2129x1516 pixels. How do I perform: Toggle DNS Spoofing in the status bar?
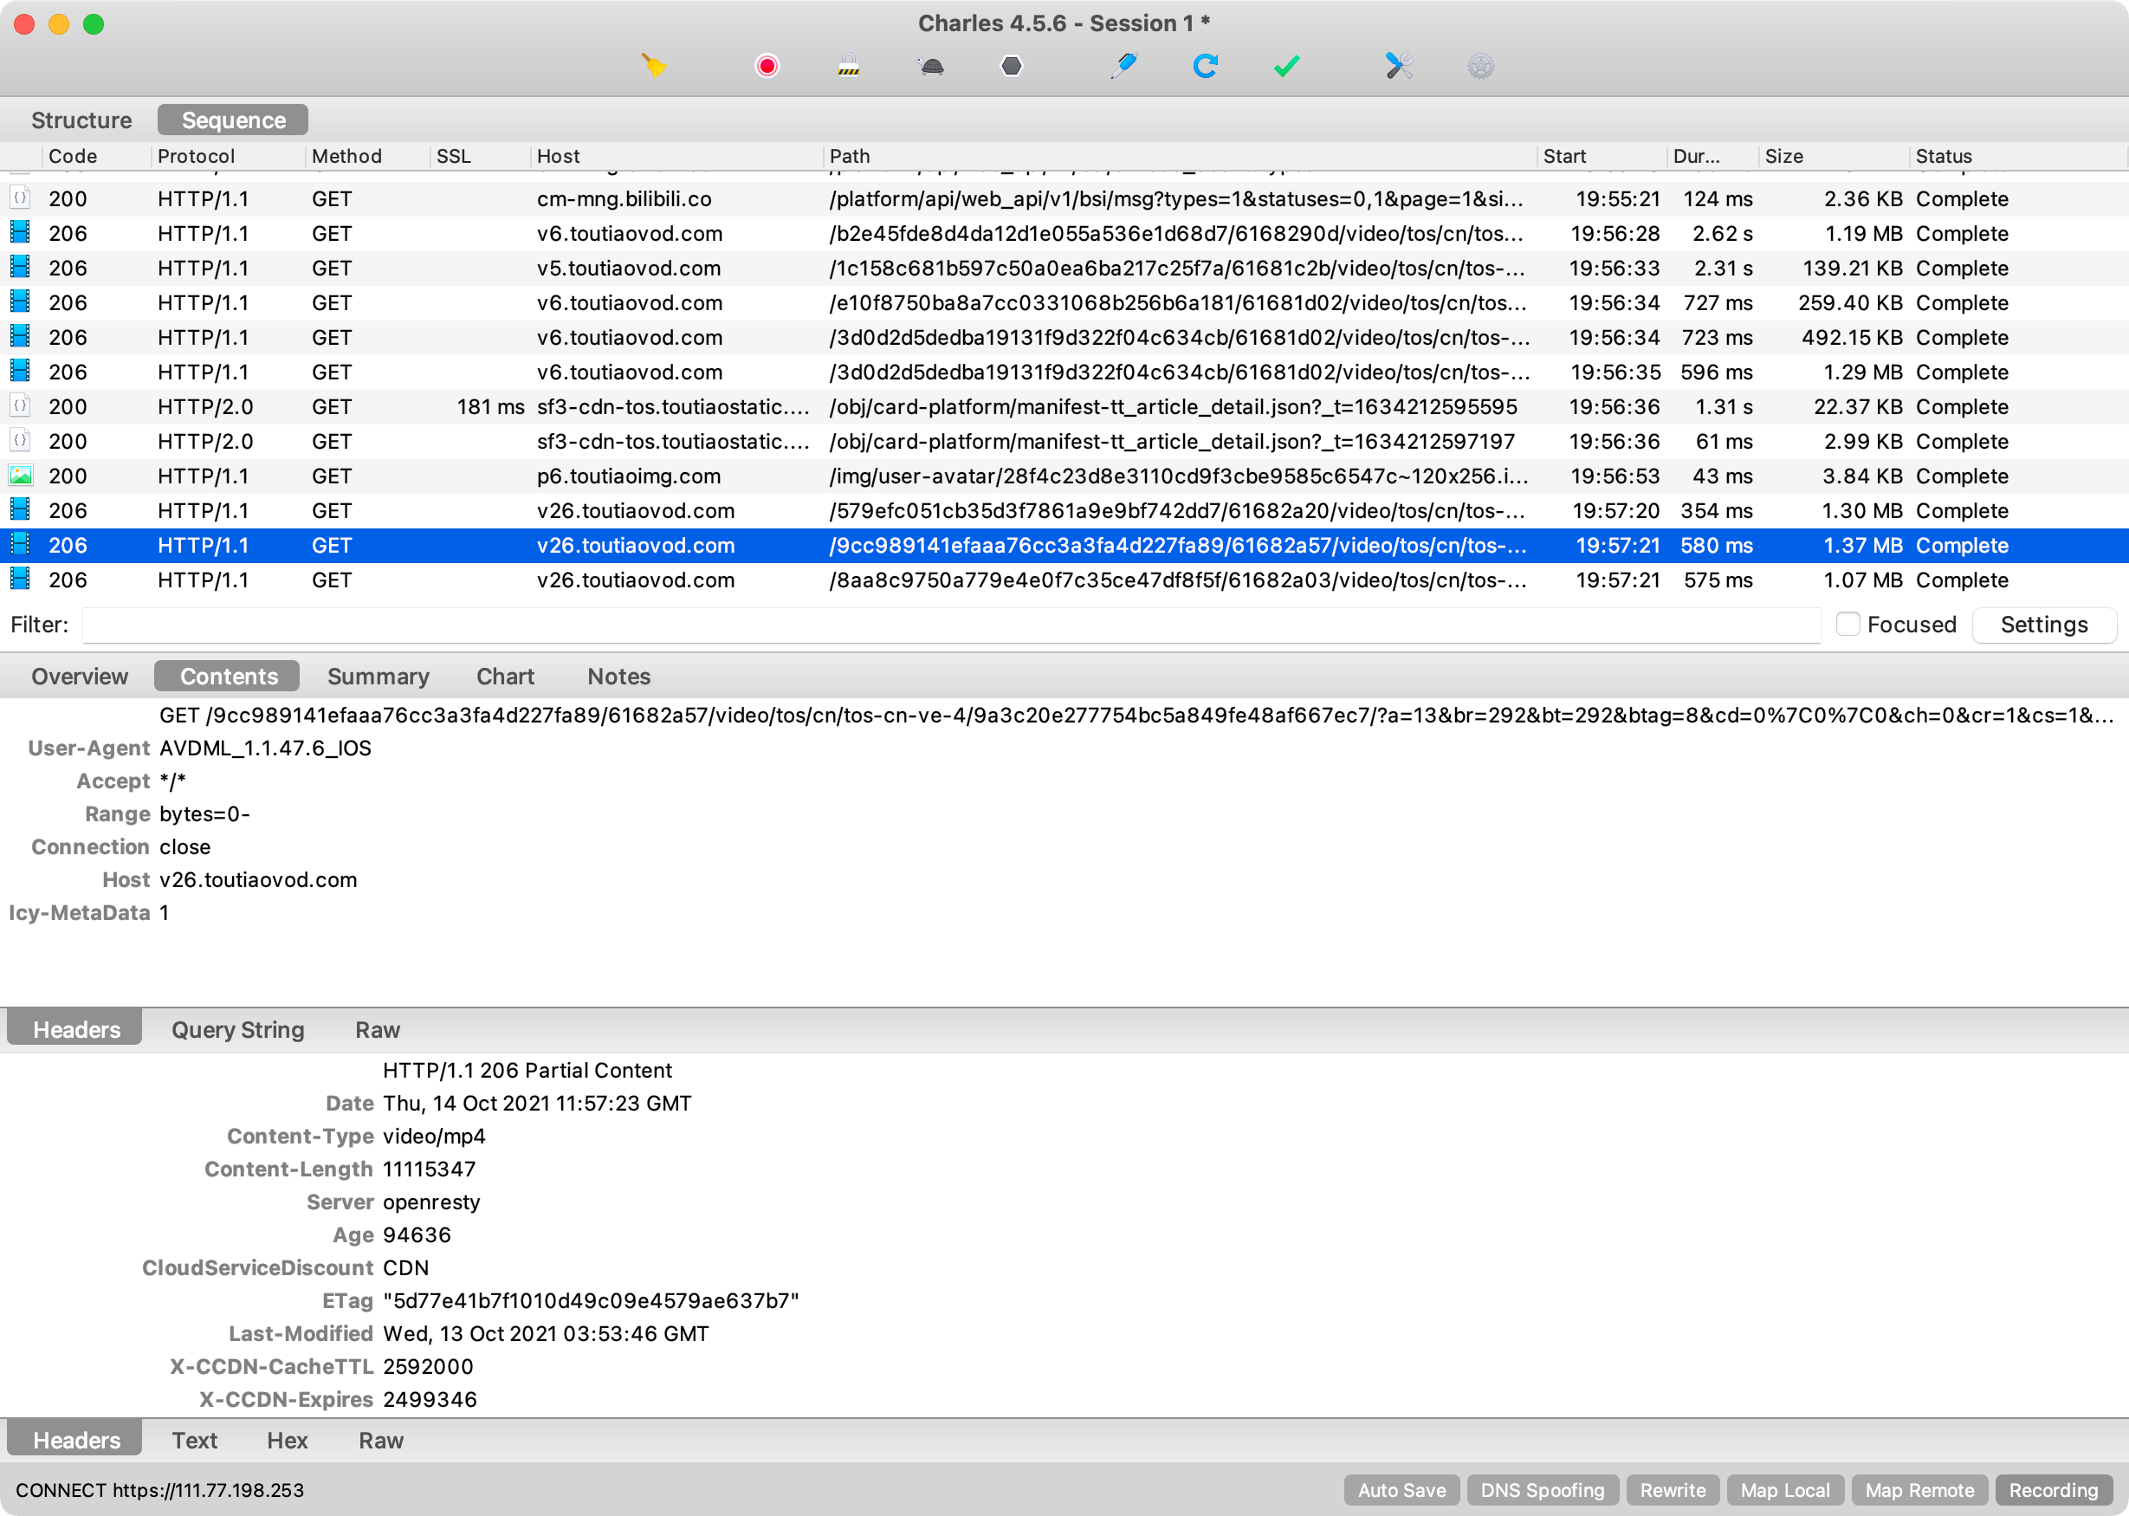(x=1542, y=1490)
